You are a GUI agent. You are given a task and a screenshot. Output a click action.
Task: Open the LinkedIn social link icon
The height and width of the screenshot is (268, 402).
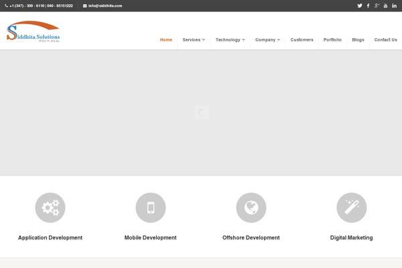point(394,5)
